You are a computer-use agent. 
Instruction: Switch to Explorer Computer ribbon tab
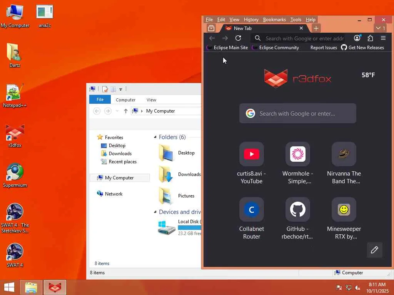(126, 99)
